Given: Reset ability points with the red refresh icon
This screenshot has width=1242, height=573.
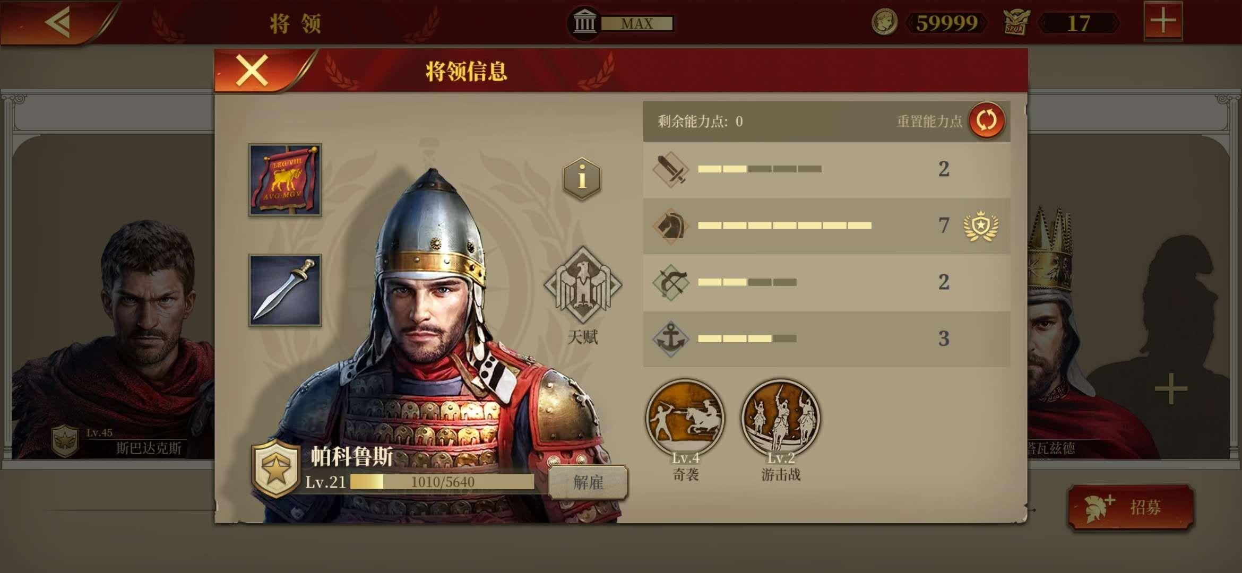Looking at the screenshot, I should coord(987,120).
